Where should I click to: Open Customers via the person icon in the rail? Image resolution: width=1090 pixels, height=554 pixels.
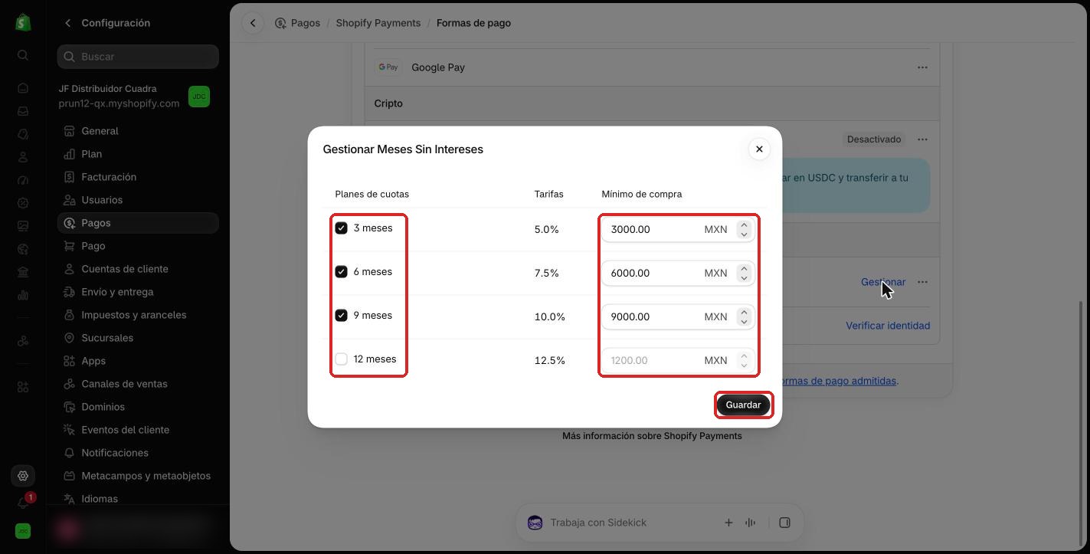23,157
